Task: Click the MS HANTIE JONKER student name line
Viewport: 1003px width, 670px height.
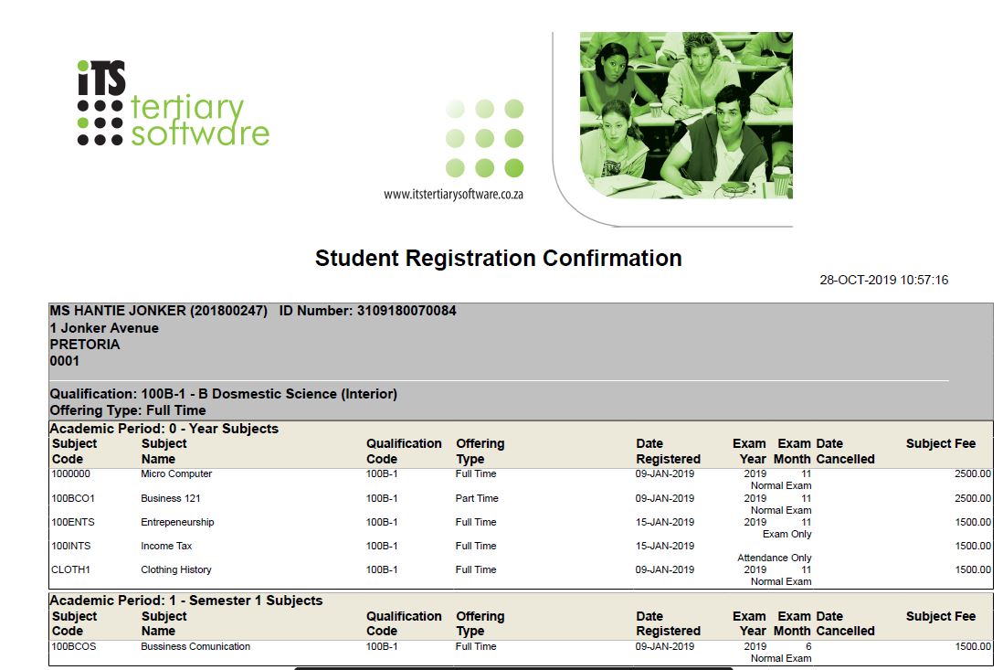Action: point(158,311)
